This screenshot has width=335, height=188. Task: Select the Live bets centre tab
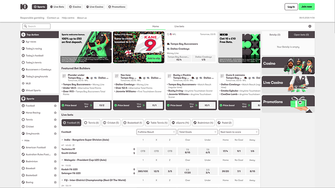point(179,27)
